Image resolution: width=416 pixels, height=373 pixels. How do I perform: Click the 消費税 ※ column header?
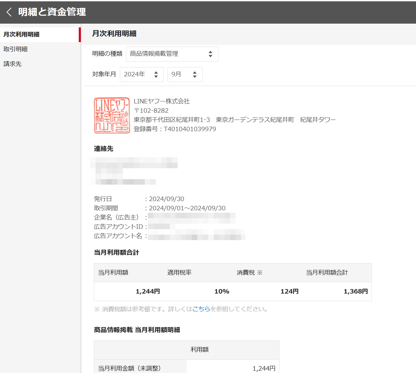pos(249,273)
